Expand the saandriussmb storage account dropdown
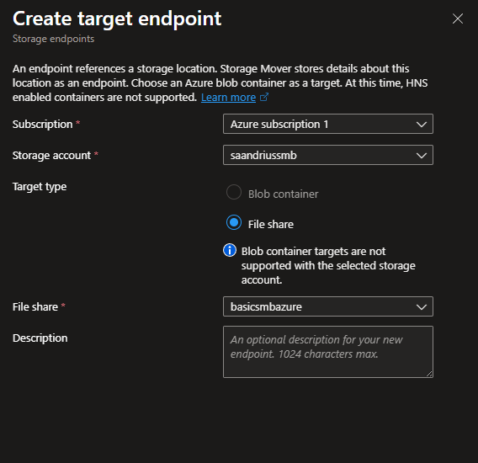 click(328, 155)
